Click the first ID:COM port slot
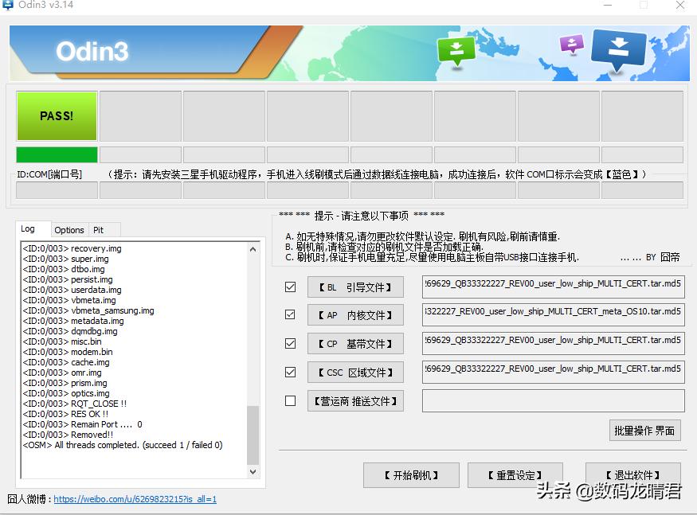Image resolution: width=697 pixels, height=515 pixels. [57, 190]
